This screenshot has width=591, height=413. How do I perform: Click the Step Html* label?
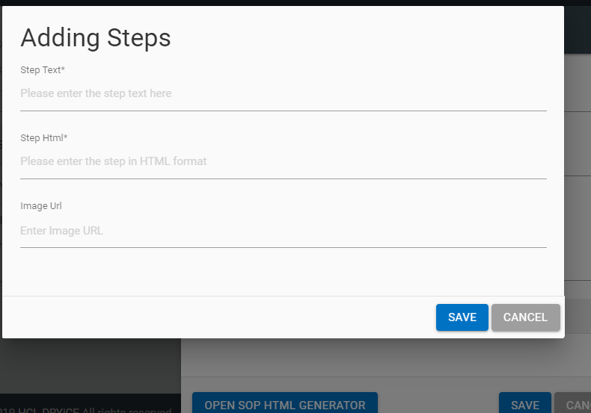44,138
